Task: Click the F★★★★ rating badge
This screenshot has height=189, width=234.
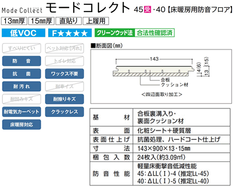Action: click(70, 33)
